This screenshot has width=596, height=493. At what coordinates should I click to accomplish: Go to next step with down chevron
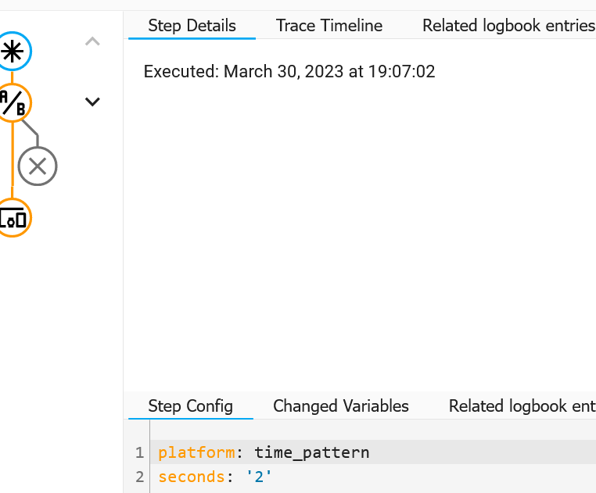pos(92,102)
